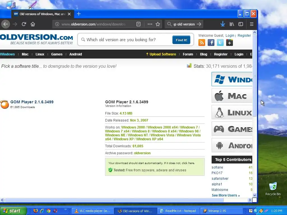The height and width of the screenshot is (215, 287).
Task: Click the Find It! button
Action: 181,40
